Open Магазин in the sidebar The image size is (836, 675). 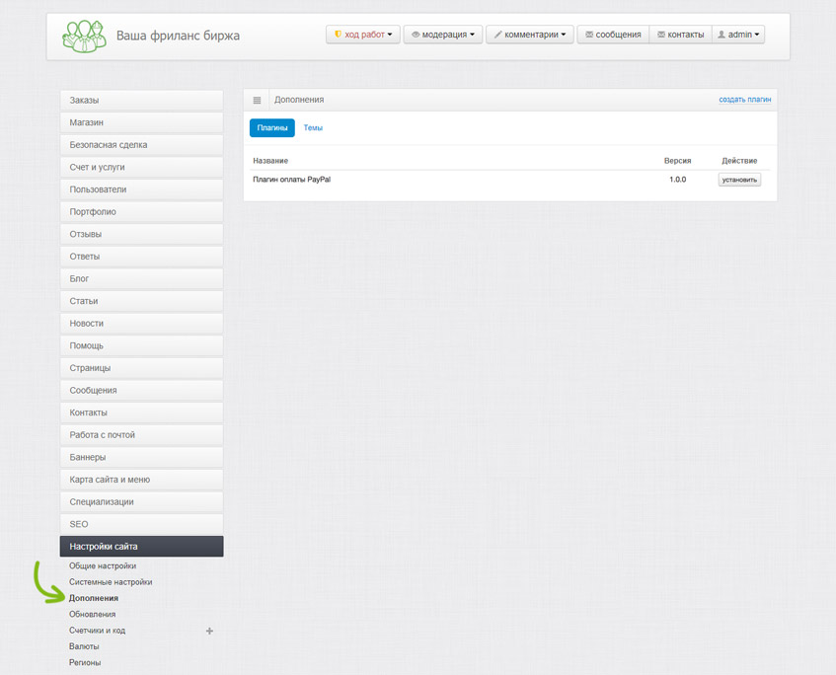142,122
